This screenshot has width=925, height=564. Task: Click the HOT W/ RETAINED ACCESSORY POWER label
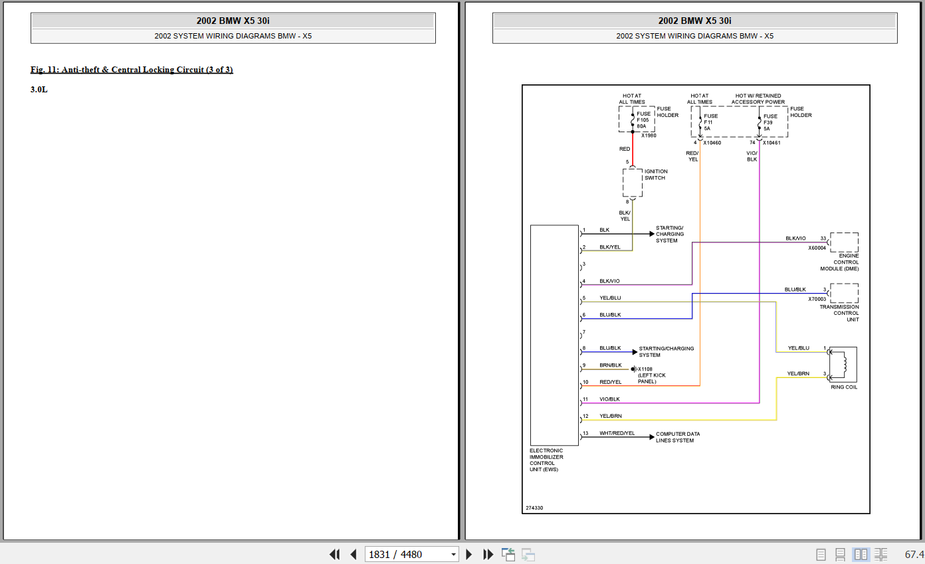click(758, 99)
